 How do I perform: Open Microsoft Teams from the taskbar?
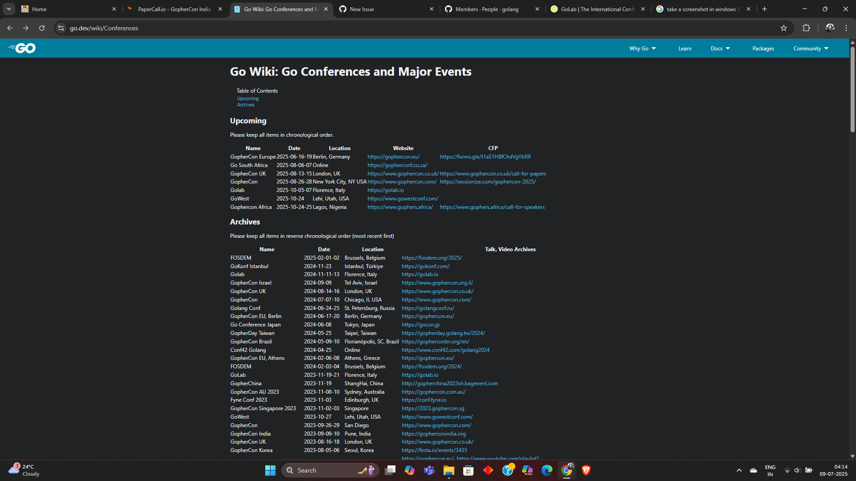(x=429, y=470)
